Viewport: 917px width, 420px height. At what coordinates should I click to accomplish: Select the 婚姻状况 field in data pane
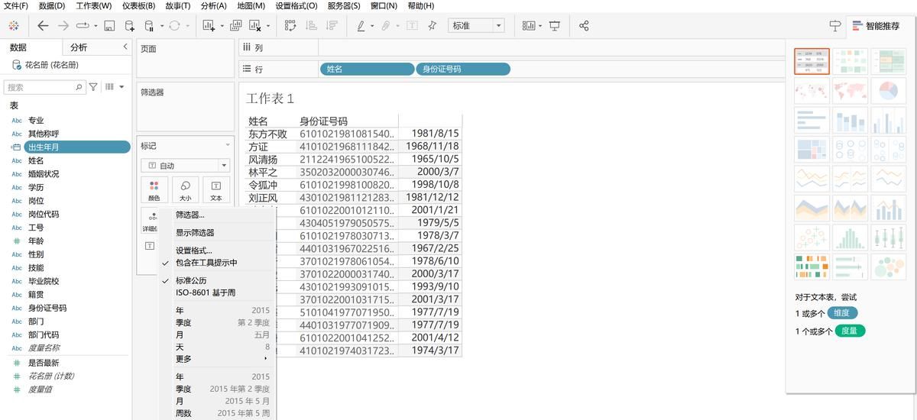point(44,174)
